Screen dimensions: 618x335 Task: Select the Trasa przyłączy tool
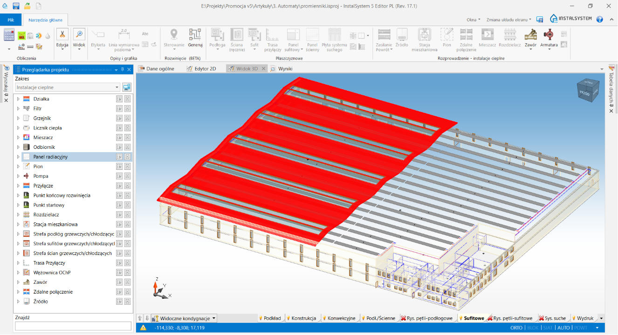[x=273, y=40]
